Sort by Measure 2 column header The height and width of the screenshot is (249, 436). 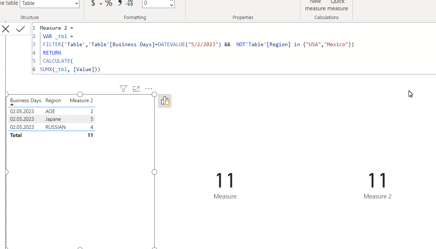81,100
